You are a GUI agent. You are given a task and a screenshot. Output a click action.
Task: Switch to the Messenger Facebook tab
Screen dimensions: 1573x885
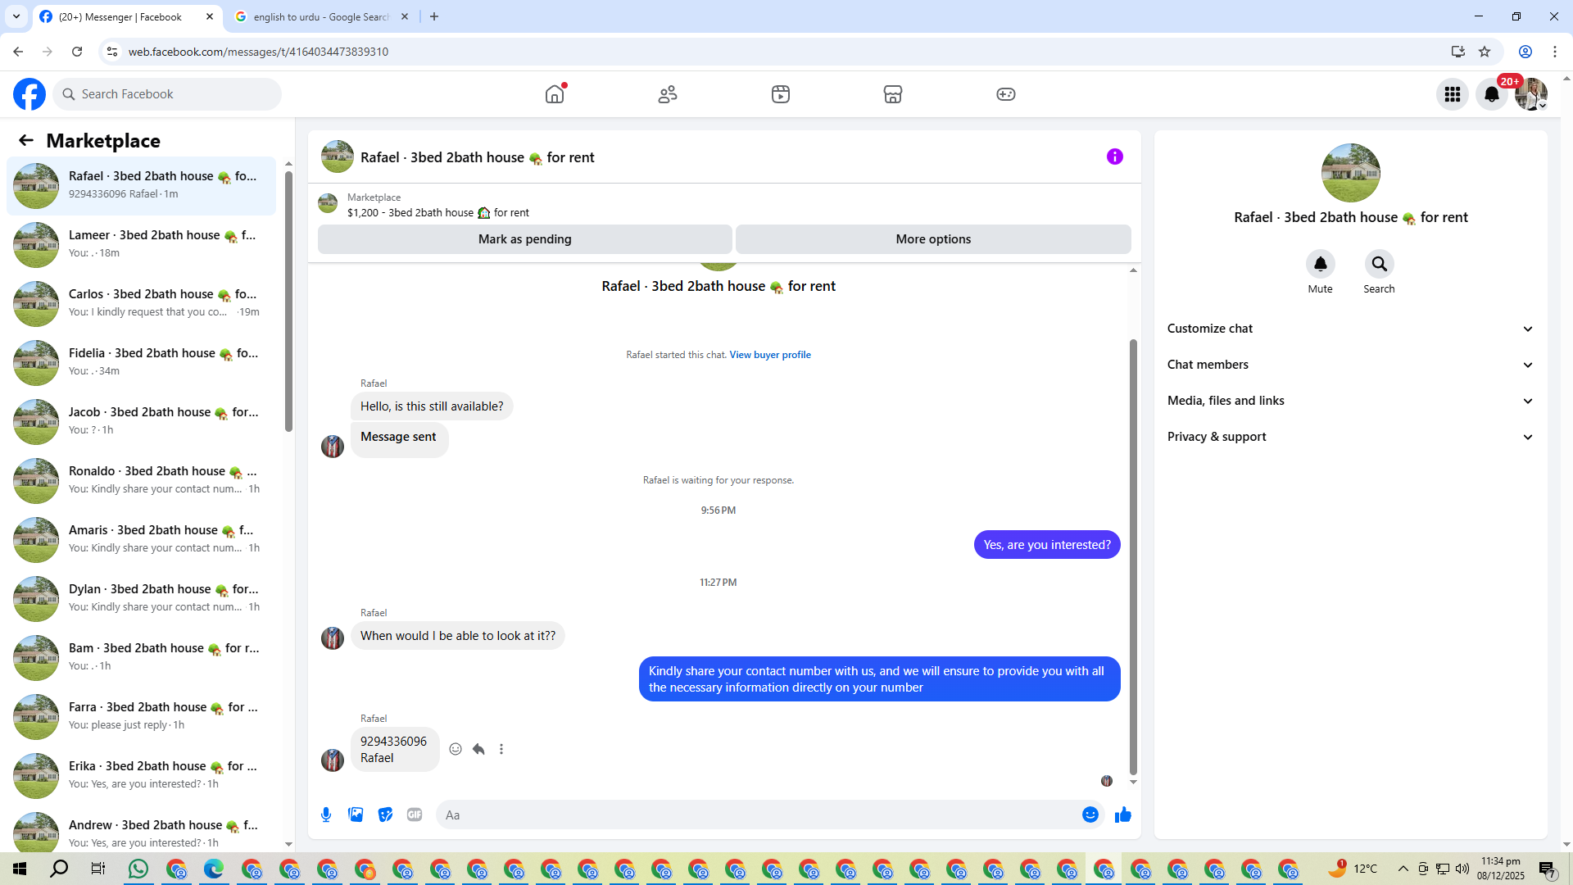(128, 16)
